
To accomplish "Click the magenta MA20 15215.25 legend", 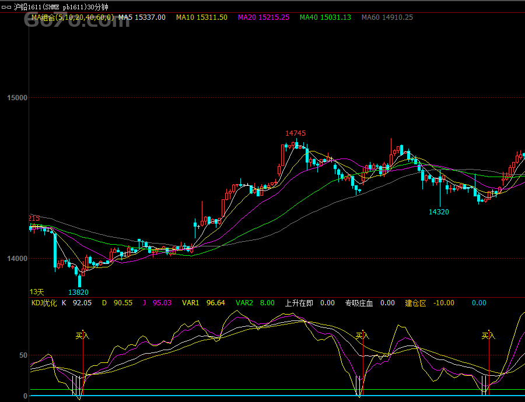I will [264, 17].
